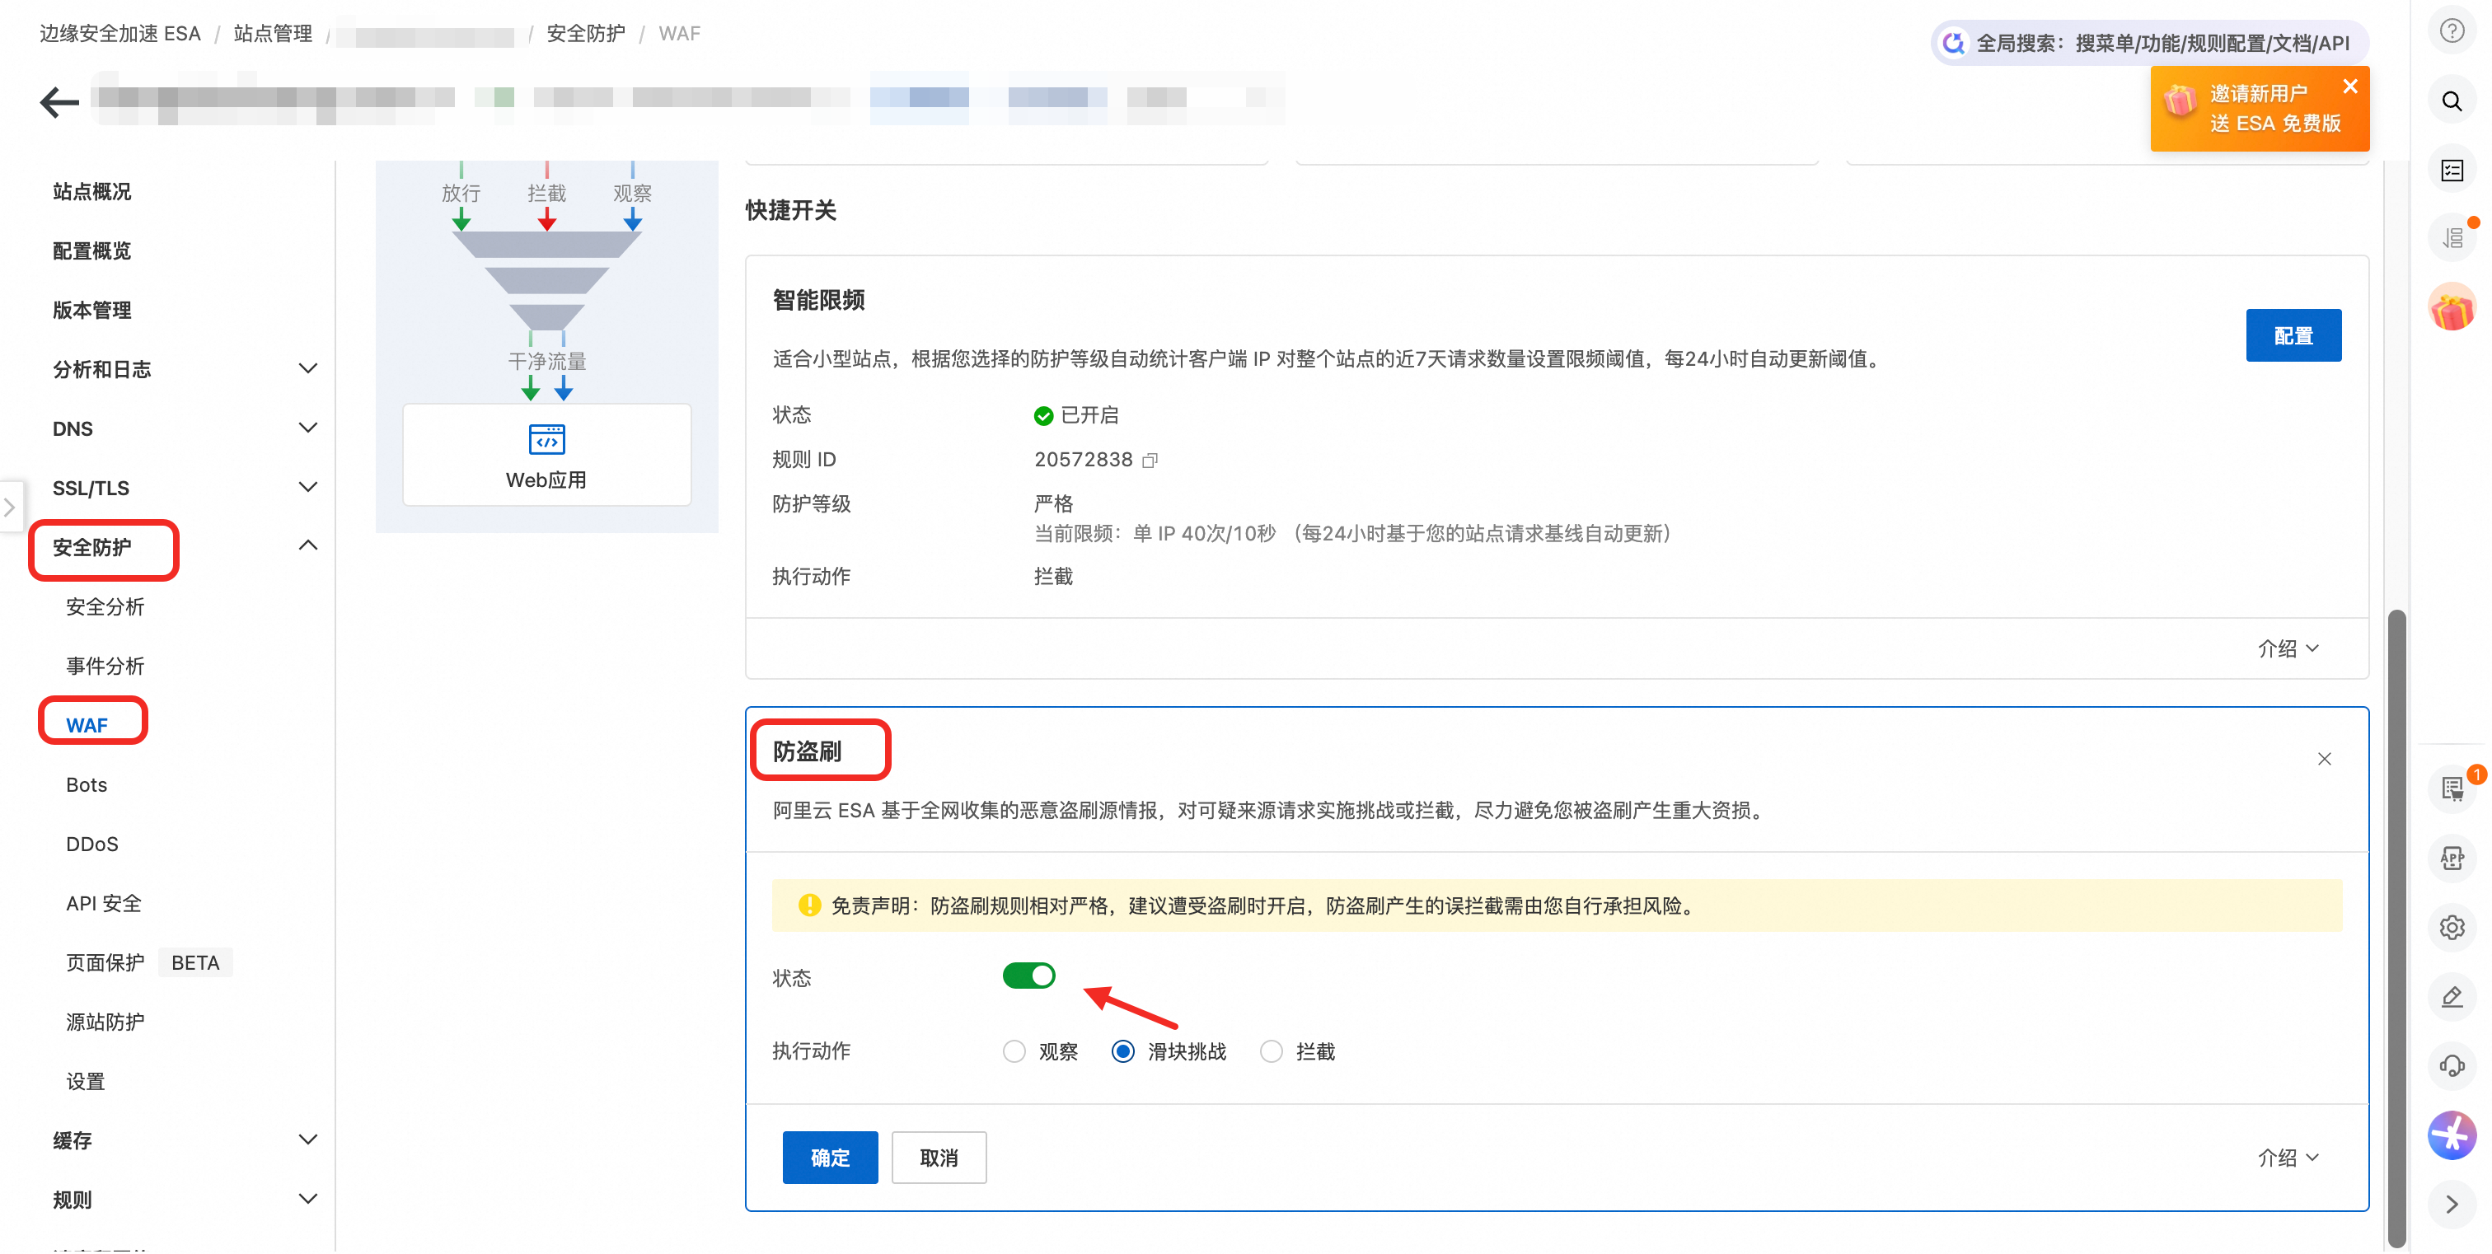
Task: Toggle the 防盗刷 status switch
Action: pos(1028,976)
